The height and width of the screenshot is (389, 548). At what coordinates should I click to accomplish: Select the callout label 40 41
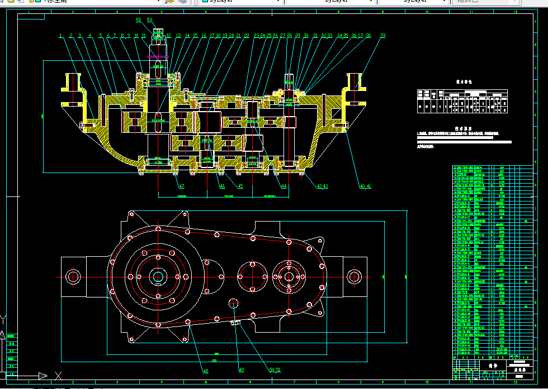365,186
